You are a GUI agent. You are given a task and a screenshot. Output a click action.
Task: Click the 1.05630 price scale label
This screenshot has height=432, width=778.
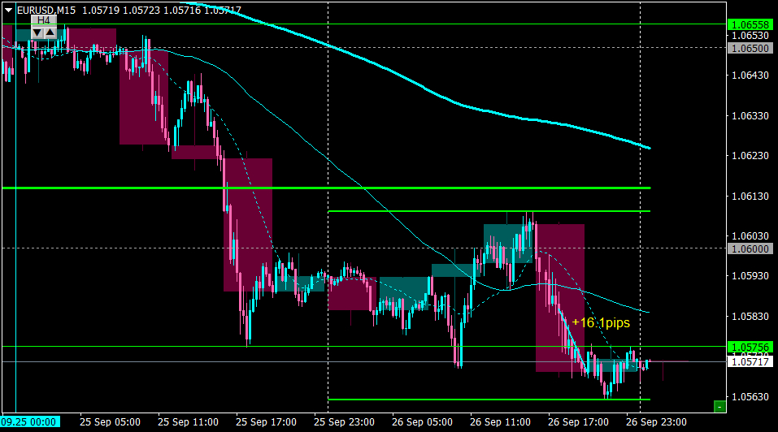tap(750, 397)
